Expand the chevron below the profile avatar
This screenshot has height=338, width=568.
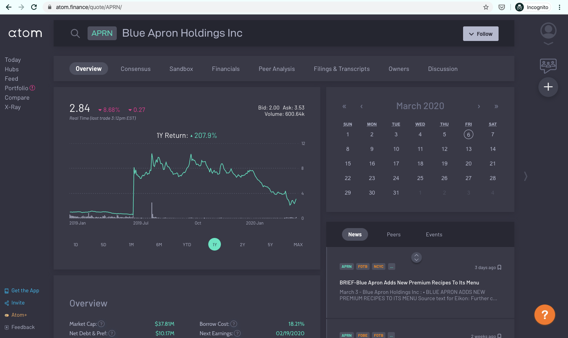click(x=548, y=43)
